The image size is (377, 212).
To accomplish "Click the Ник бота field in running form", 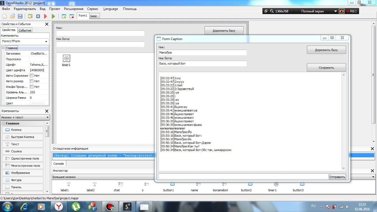I will pos(203,64).
